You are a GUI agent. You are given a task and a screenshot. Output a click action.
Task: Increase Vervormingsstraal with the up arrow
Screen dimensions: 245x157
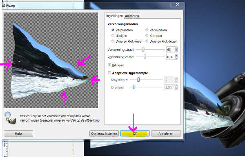point(176,48)
